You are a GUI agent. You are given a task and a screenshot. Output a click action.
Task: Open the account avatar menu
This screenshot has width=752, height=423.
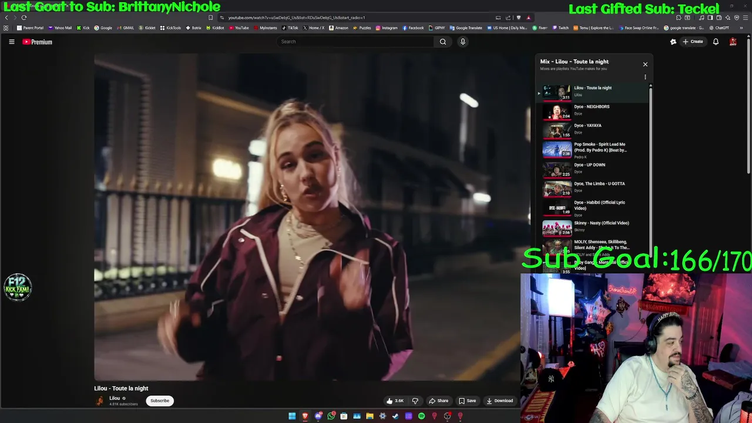point(733,42)
